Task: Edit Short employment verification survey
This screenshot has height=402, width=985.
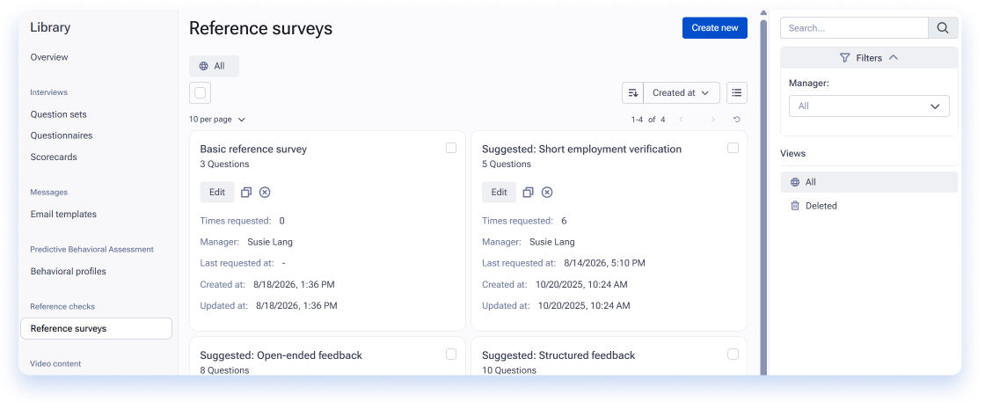Action: pos(500,193)
